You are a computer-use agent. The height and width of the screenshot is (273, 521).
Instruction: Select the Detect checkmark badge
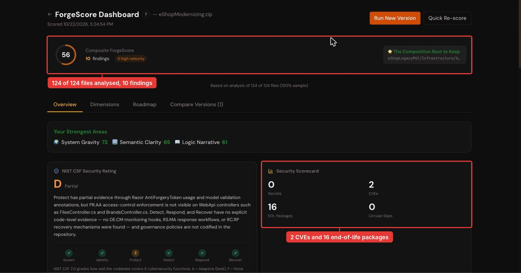click(169, 253)
